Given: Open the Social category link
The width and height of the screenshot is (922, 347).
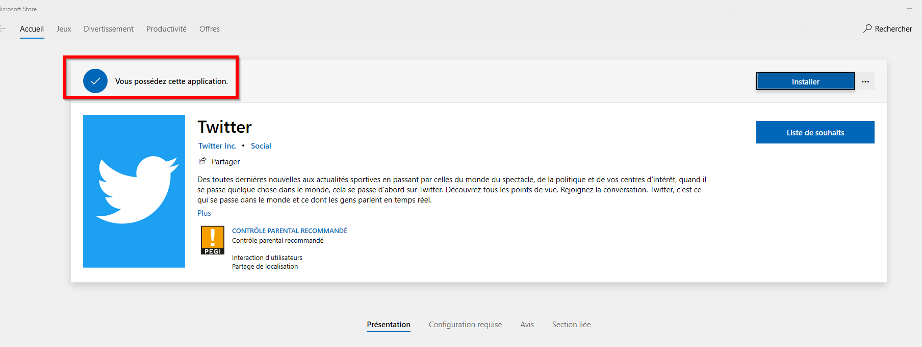Looking at the screenshot, I should click(x=261, y=146).
